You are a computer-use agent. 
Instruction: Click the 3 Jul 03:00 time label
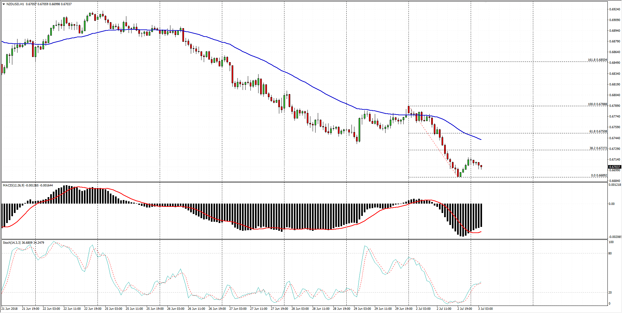485,309
